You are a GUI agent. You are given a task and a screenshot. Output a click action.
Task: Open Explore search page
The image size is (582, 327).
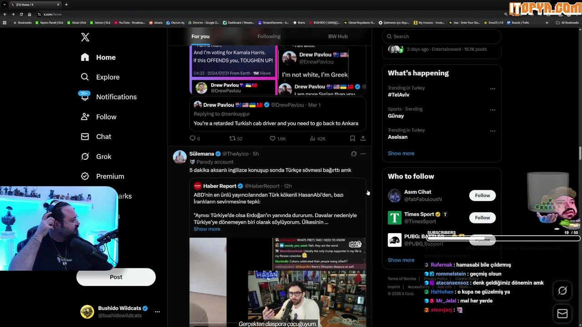tap(100, 77)
